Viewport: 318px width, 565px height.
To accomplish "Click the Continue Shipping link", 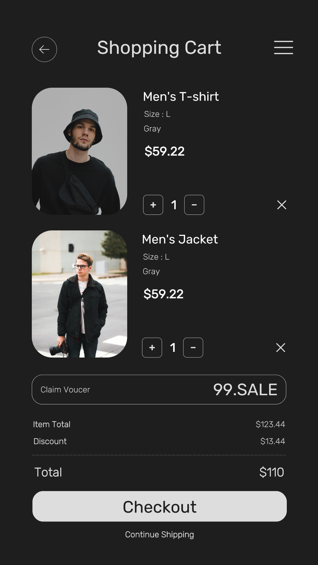I will pos(159,534).
